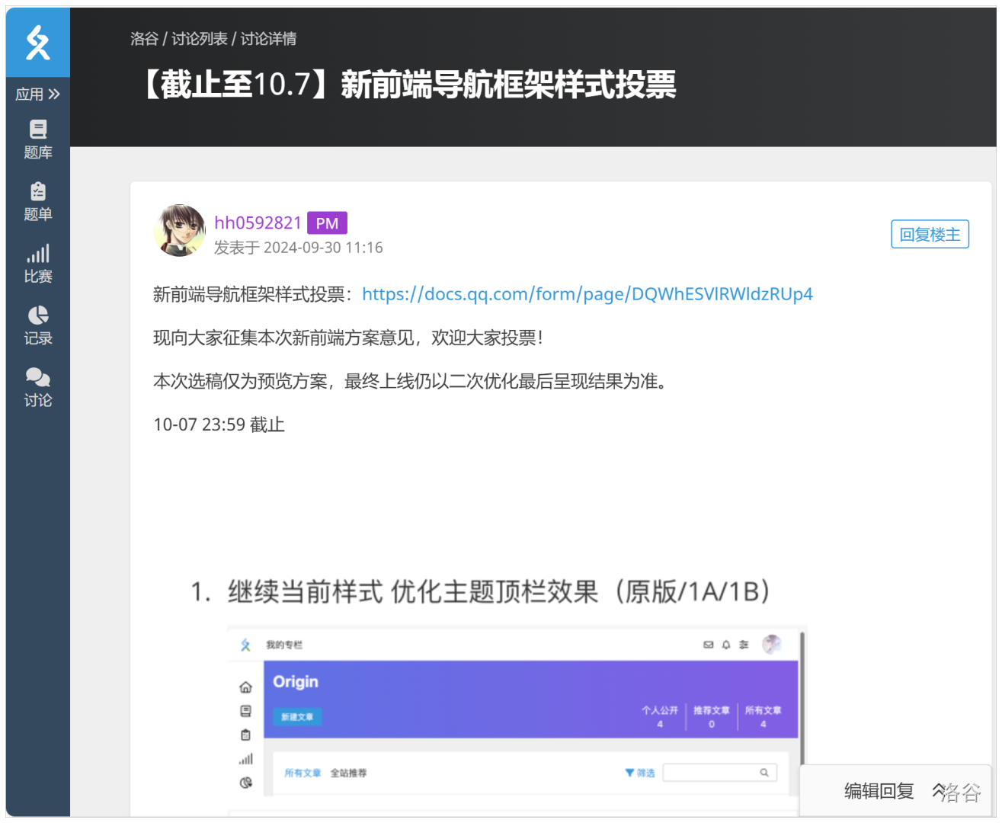Screen dimensions: 1002x823
Task: Navigate to 讨论列表 in the breadcrumb
Action: 199,39
